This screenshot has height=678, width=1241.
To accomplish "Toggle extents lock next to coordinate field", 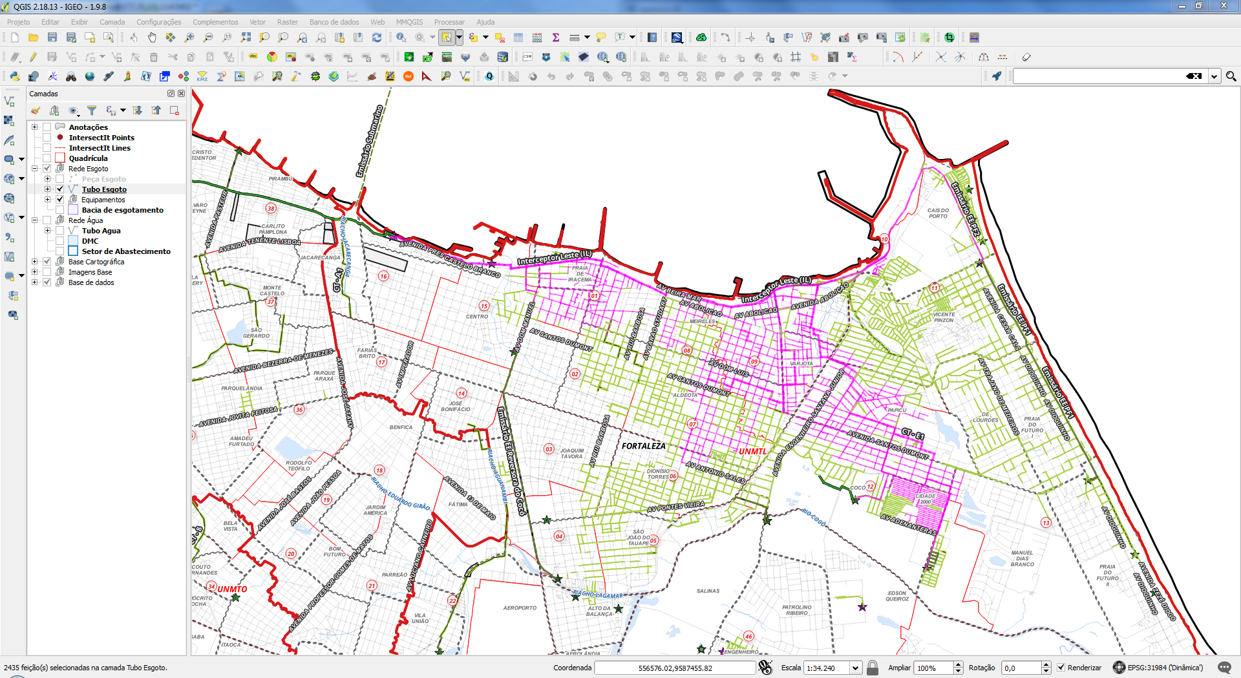I will click(765, 668).
